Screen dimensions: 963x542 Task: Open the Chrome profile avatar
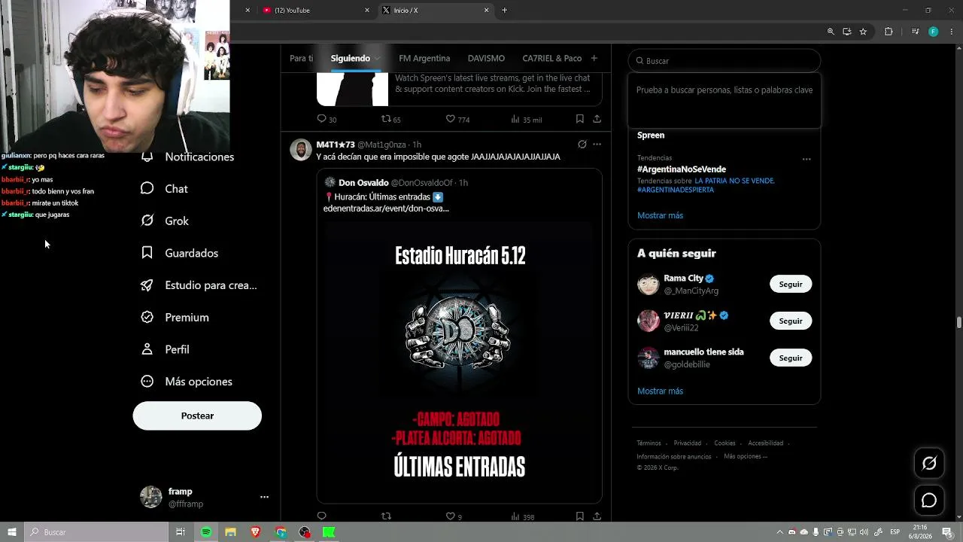click(x=933, y=32)
